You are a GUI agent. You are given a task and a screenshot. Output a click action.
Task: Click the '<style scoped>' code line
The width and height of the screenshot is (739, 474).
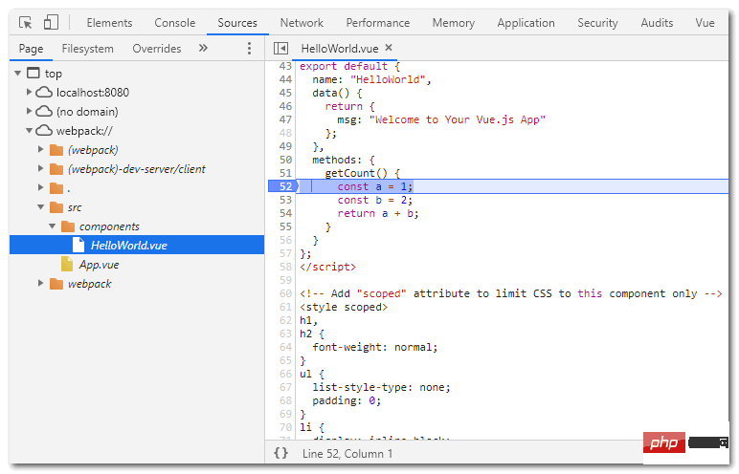344,308
